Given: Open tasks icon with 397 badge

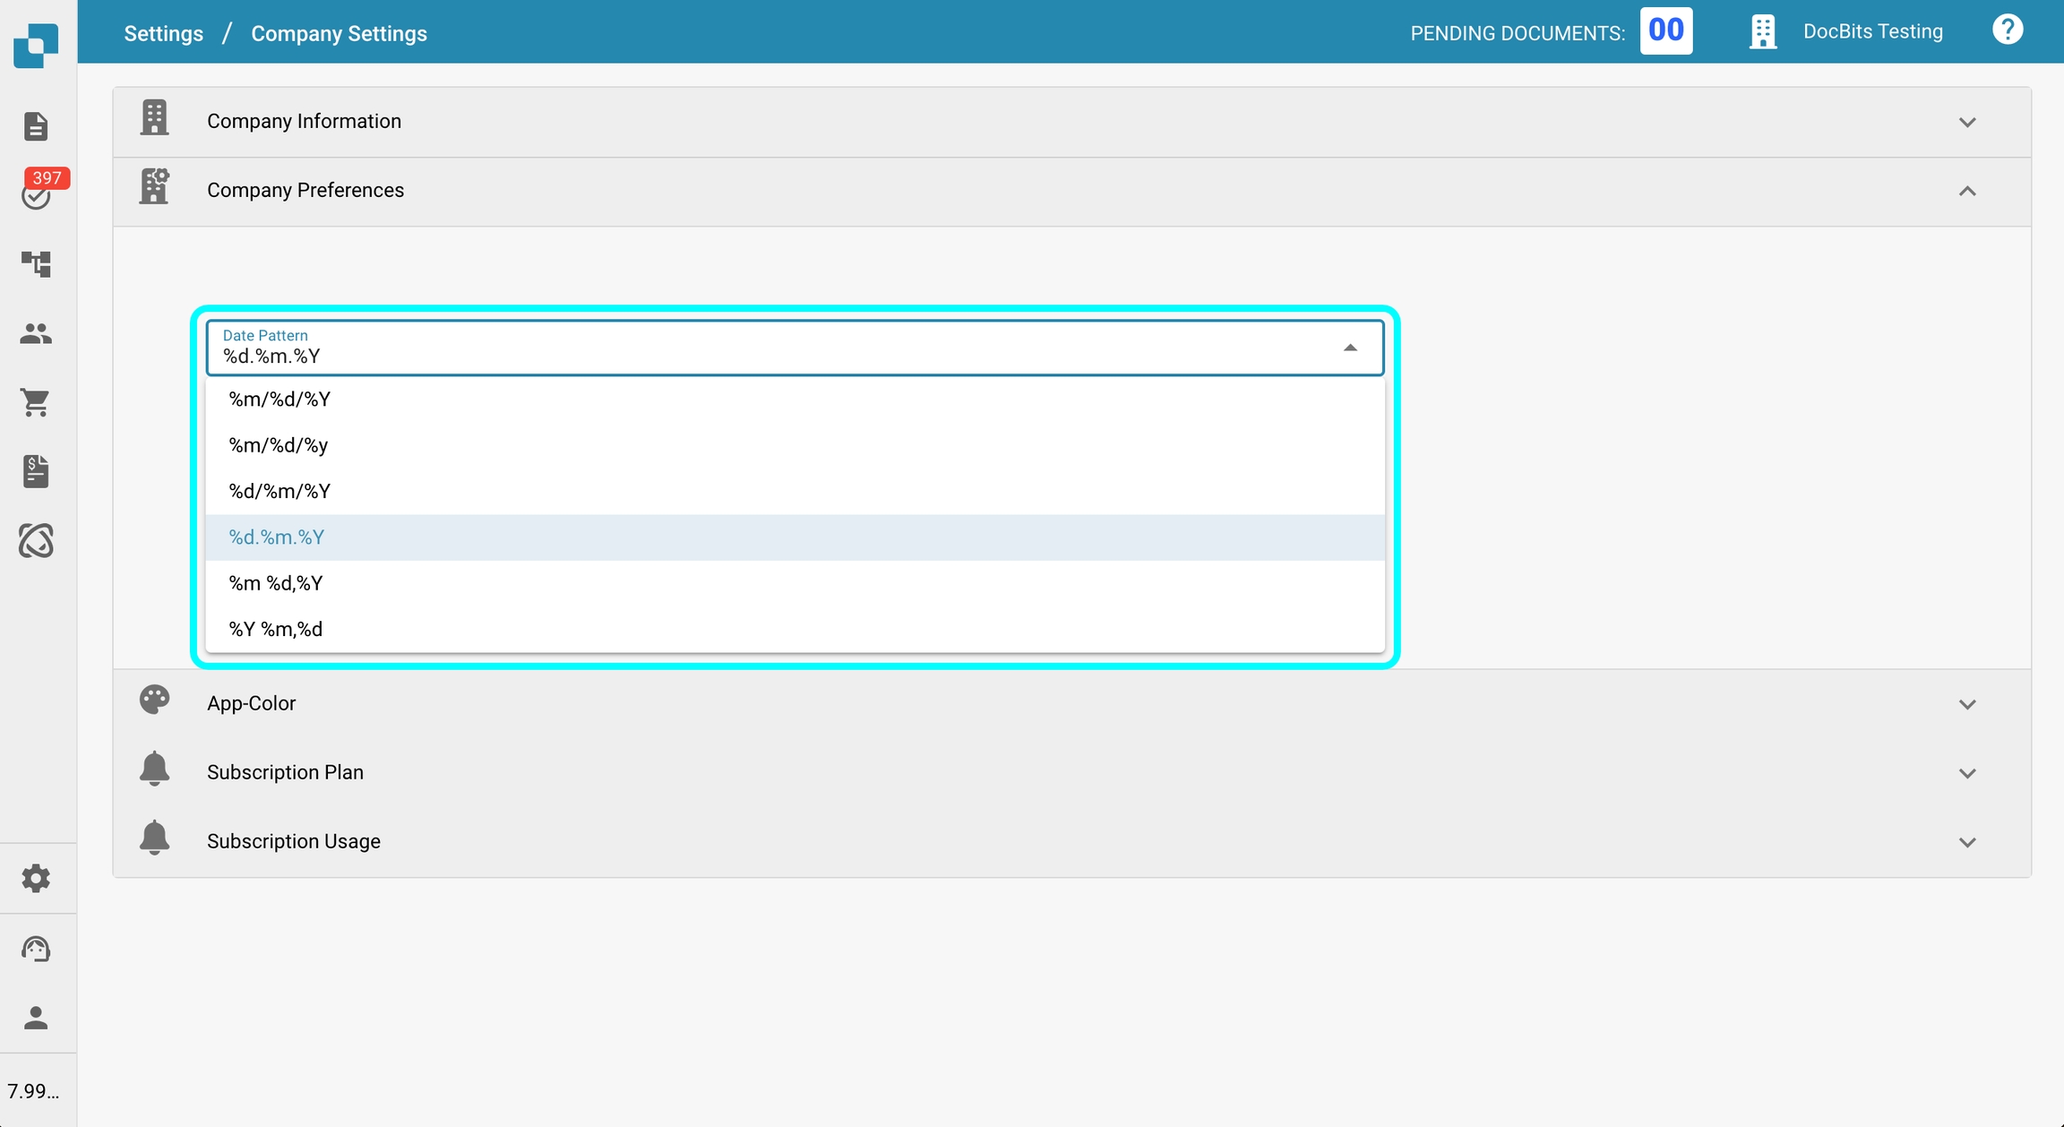Looking at the screenshot, I should click(36, 194).
